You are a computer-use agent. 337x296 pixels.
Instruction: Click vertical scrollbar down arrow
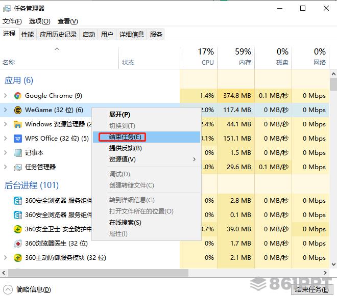(x=333, y=264)
